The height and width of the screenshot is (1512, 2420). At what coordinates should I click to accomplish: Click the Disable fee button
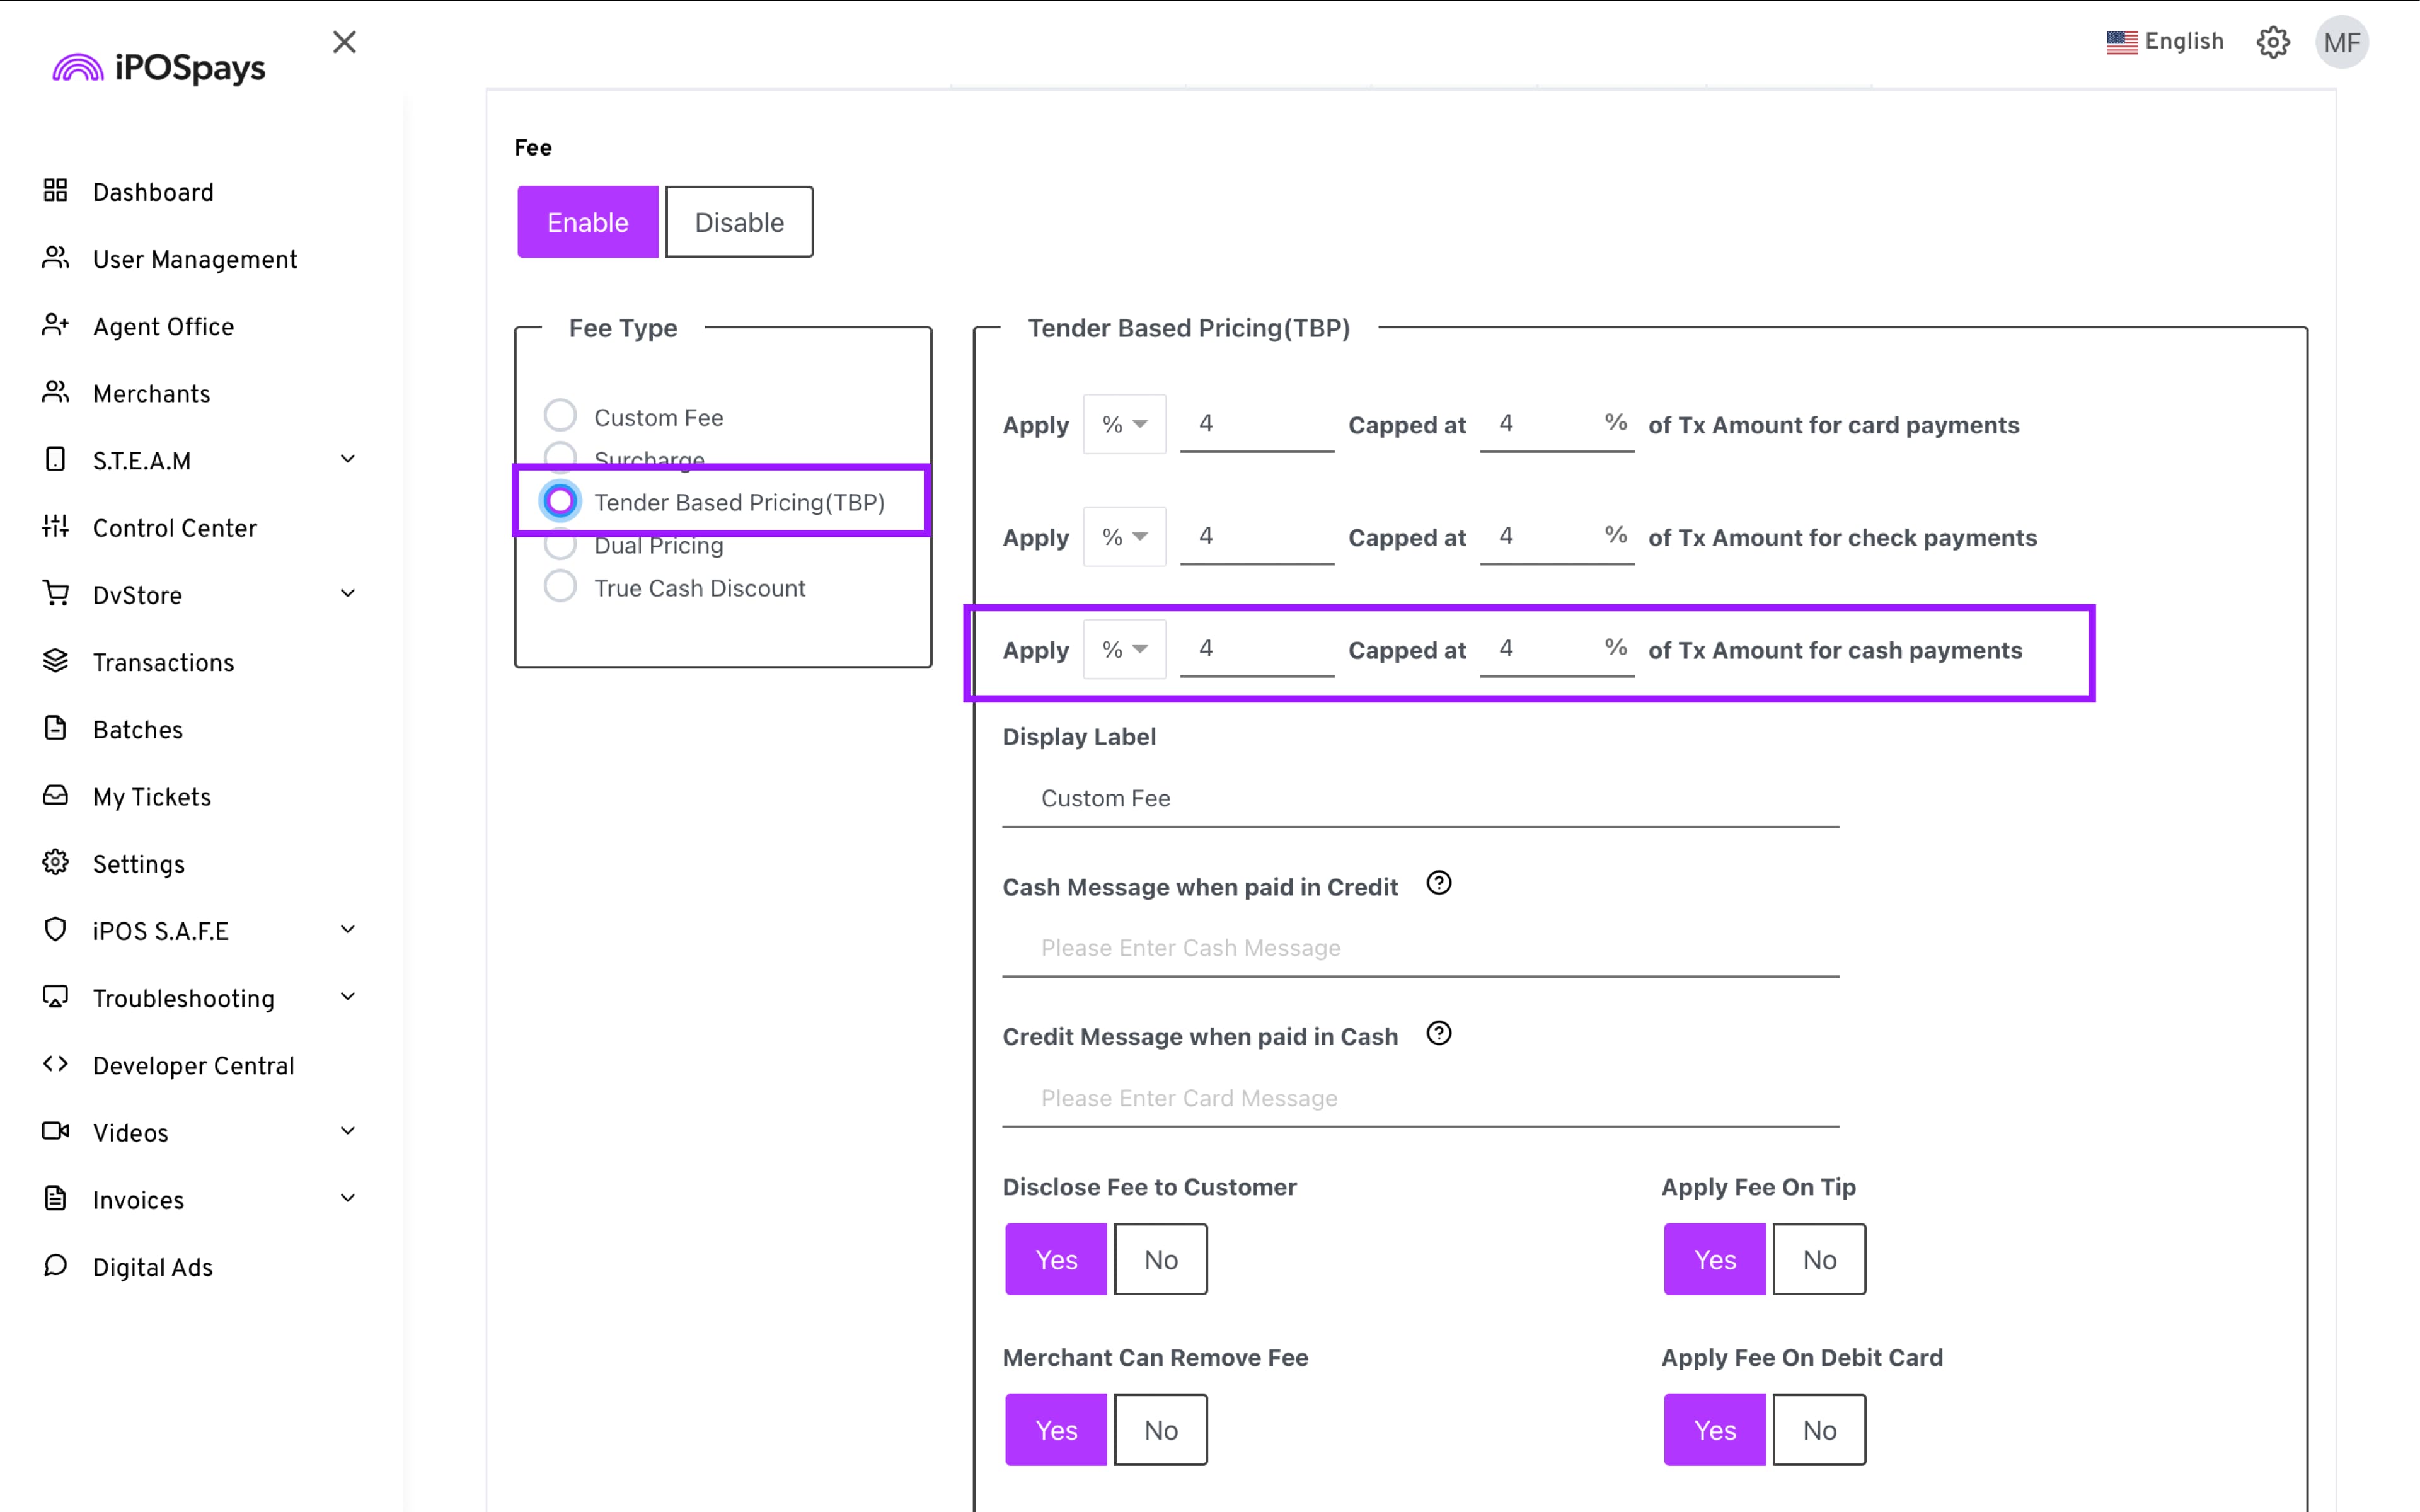tap(739, 222)
